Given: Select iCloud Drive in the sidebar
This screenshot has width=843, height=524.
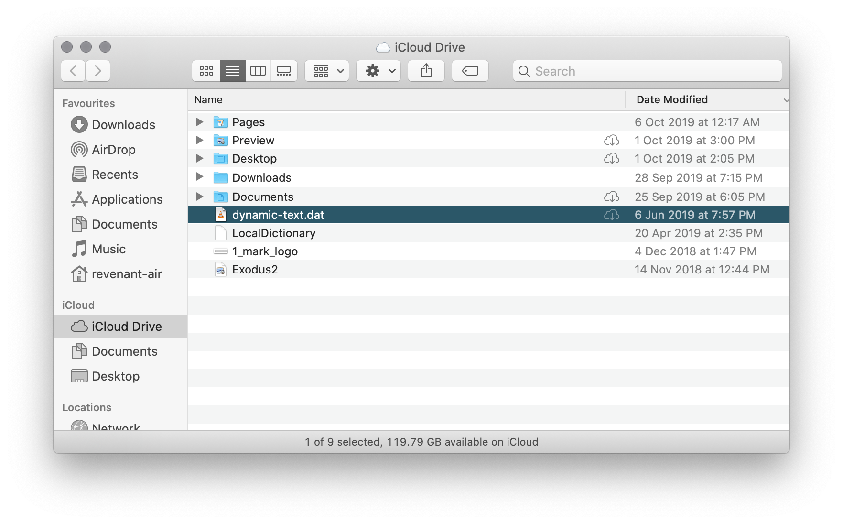Looking at the screenshot, I should (x=120, y=326).
